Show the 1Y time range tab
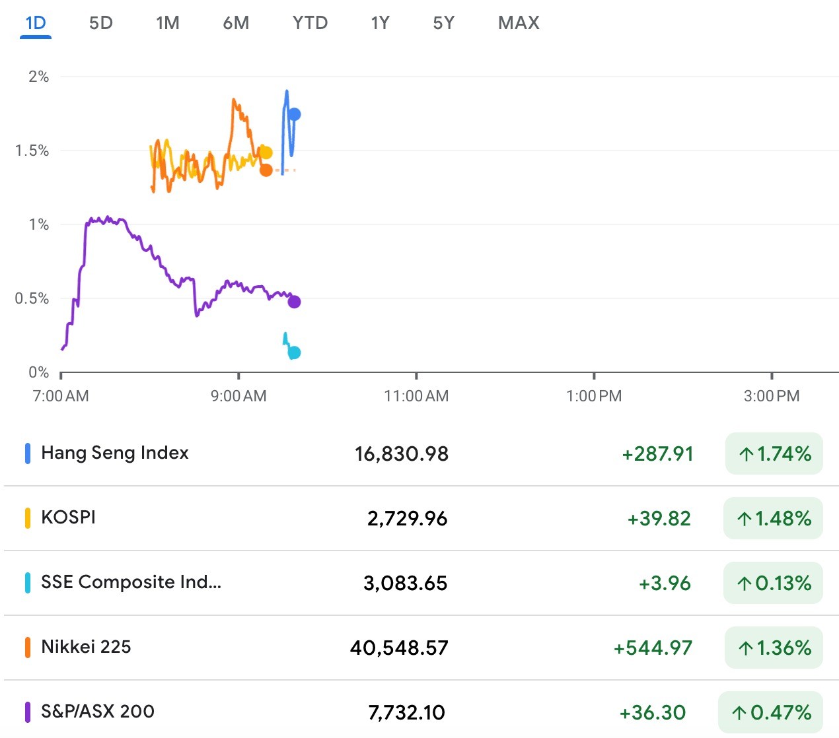The image size is (839, 738). (380, 23)
